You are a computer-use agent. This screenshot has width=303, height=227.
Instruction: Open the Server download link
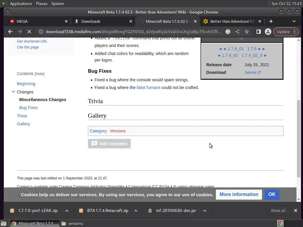[x=253, y=73]
